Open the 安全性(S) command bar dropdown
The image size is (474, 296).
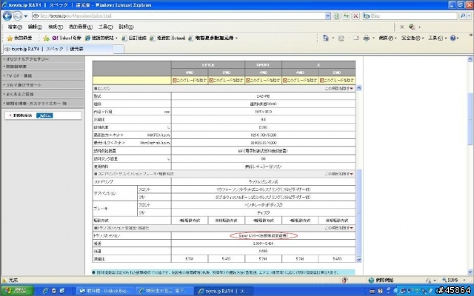point(413,38)
